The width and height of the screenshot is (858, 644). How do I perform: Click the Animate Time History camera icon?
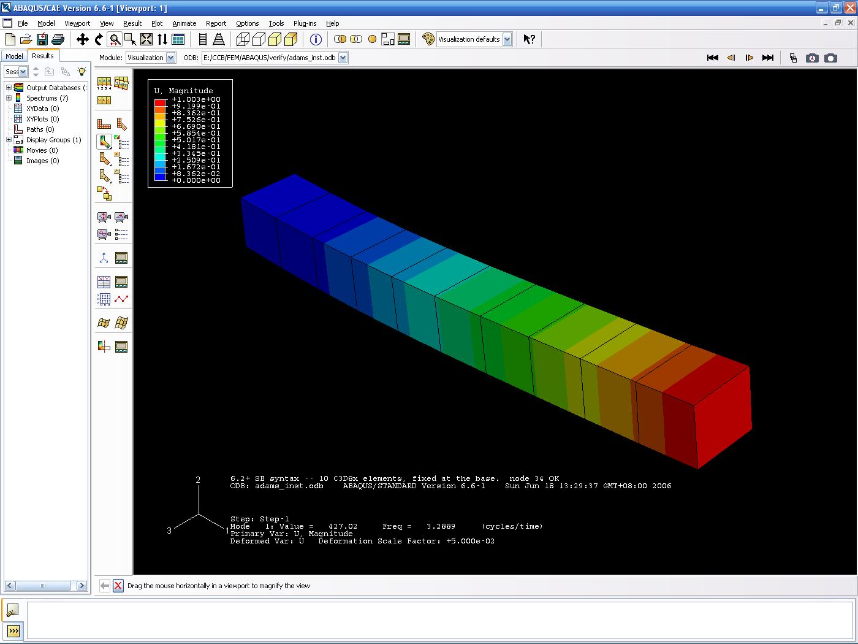(x=121, y=217)
